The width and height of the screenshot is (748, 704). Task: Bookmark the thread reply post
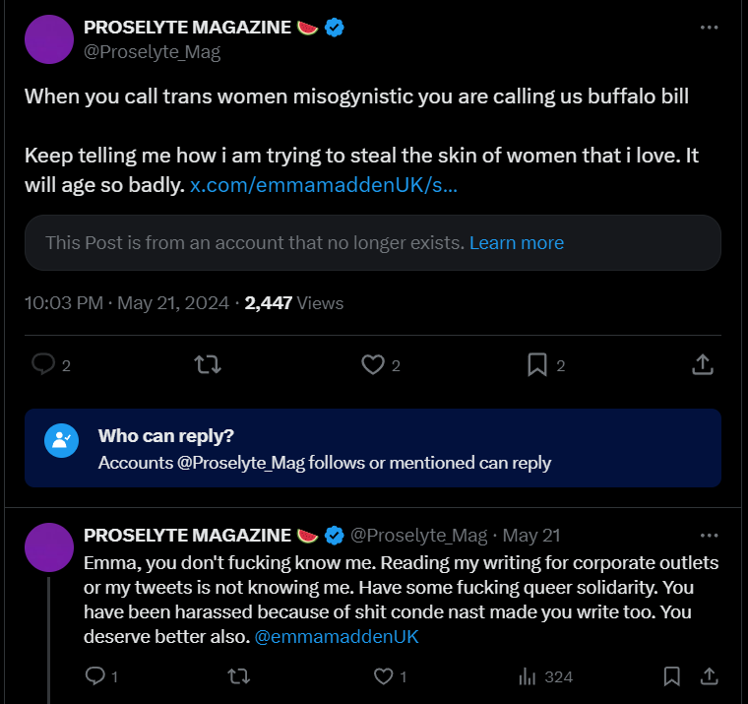pos(671,676)
